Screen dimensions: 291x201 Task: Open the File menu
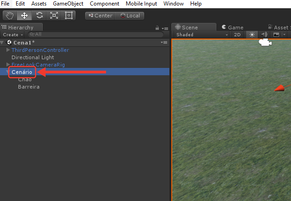pos(5,4)
